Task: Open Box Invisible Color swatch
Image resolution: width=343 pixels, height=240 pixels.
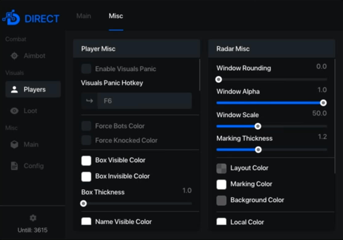Action: click(86, 176)
